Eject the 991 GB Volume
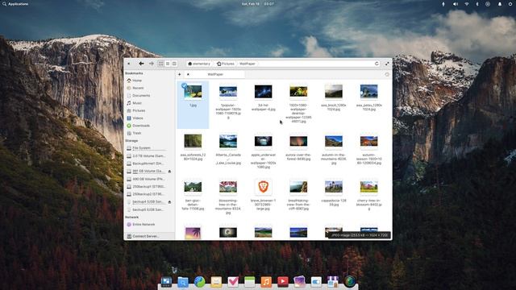 pyautogui.click(x=169, y=172)
